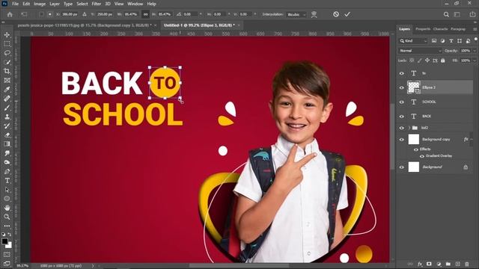Image resolution: width=479 pixels, height=269 pixels.
Task: Select the Rectangular Marquee tool
Action: pyautogui.click(x=7, y=44)
